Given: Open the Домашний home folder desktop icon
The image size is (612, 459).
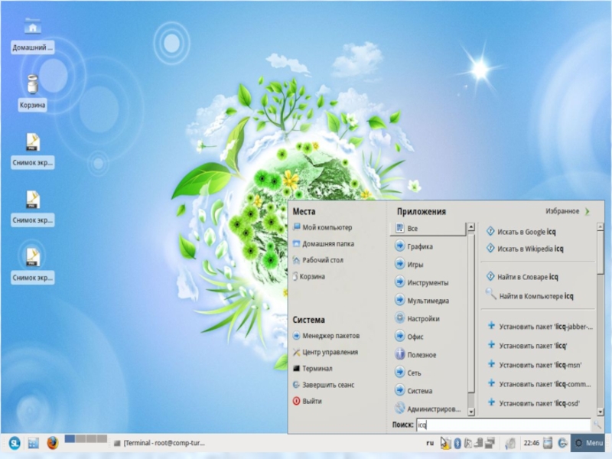Looking at the screenshot, I should point(33,35).
